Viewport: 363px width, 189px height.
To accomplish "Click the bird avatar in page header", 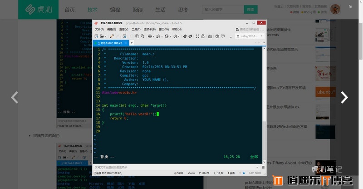I will click(x=335, y=9).
